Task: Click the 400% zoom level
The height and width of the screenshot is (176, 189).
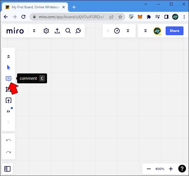Action: click(160, 169)
